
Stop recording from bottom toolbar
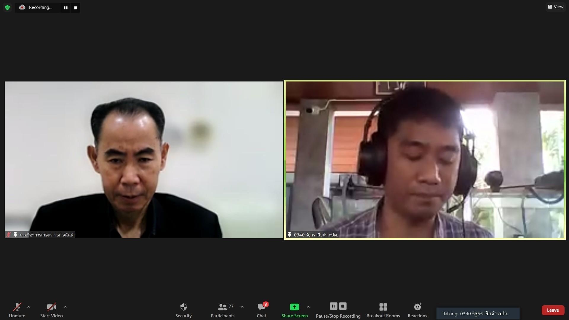pyautogui.click(x=343, y=306)
